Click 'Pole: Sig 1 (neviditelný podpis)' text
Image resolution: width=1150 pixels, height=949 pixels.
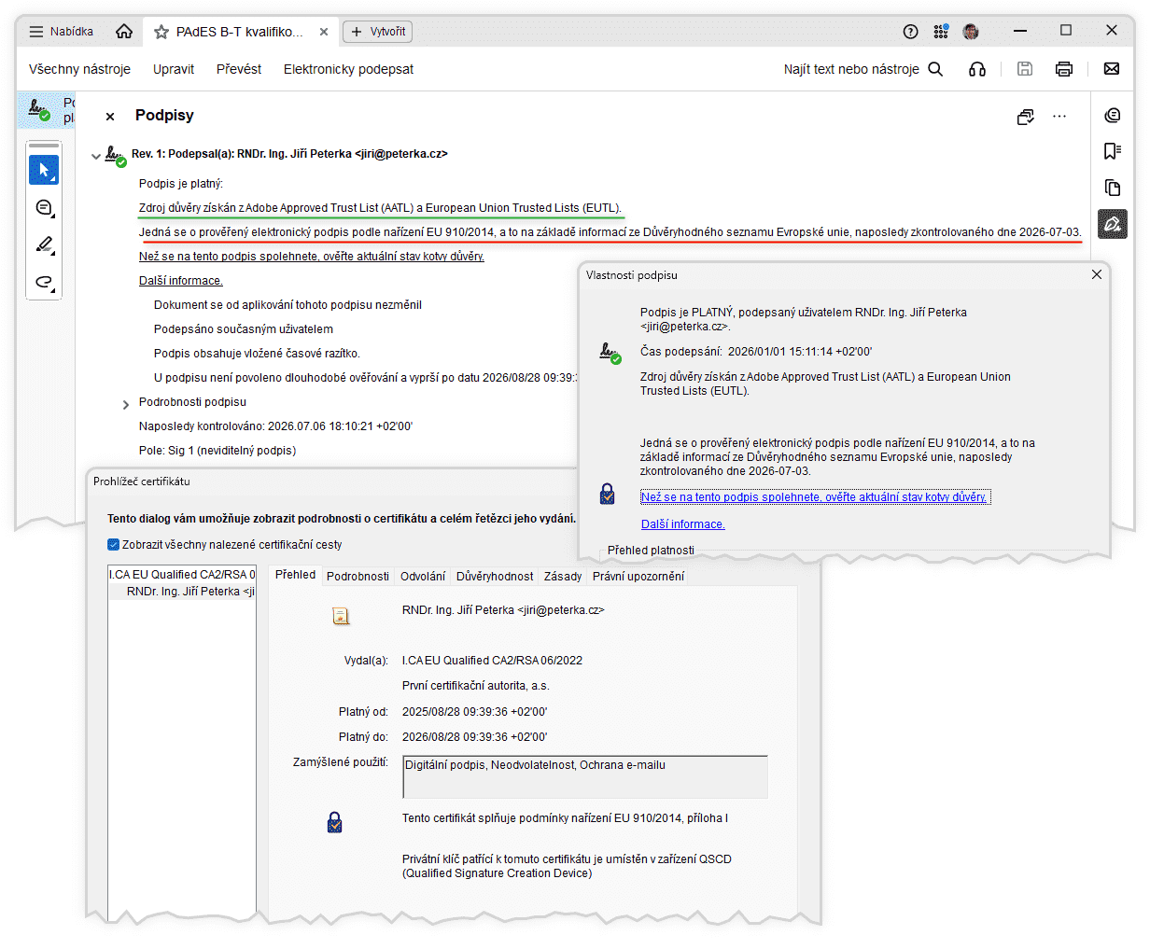[217, 451]
